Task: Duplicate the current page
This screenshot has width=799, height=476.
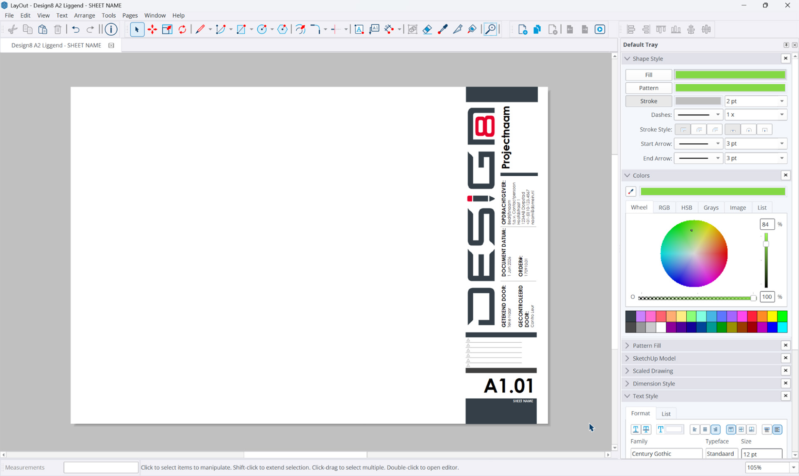Action: pyautogui.click(x=537, y=29)
